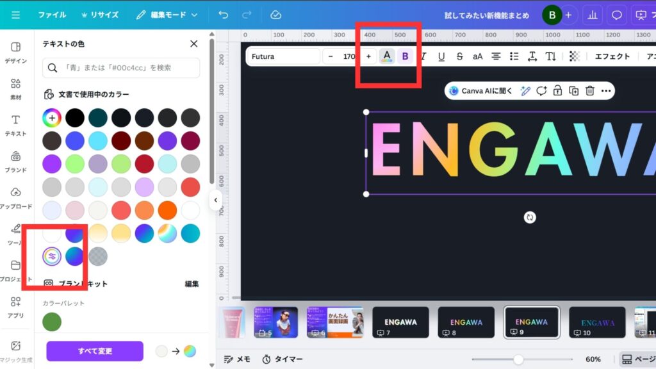
Task: Toggle underline formatting
Action: (x=441, y=56)
